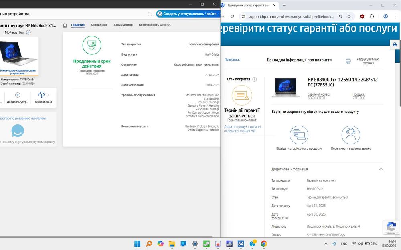401x250 pixels.
Task: Open Copilot from the taskbar
Action: coord(160,244)
